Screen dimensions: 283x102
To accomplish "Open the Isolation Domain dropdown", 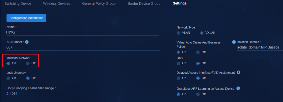I will point(260,47).
